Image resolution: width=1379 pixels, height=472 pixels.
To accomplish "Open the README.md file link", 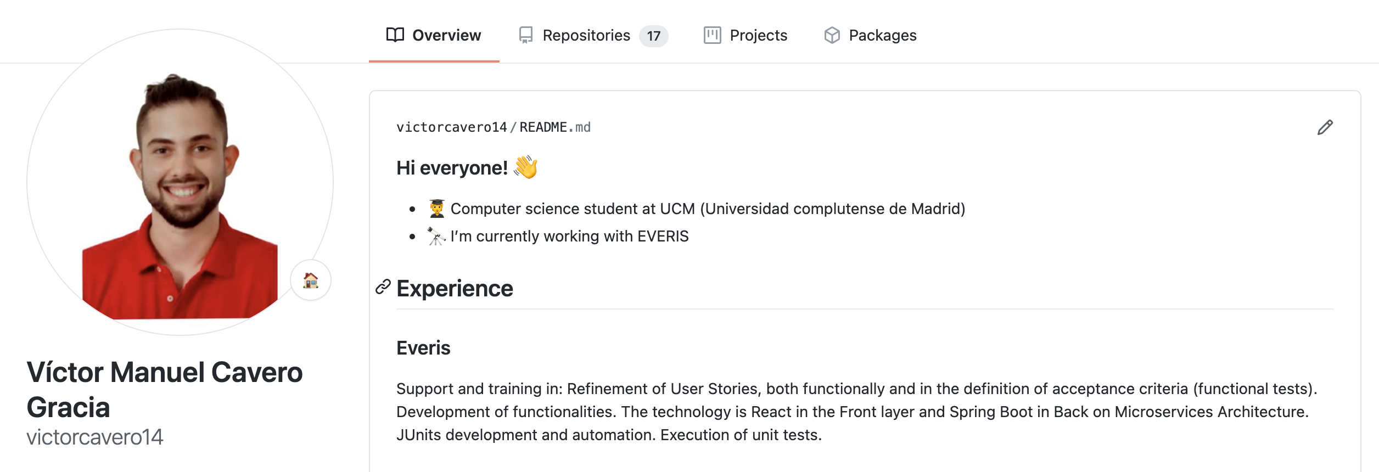I will click(x=555, y=127).
